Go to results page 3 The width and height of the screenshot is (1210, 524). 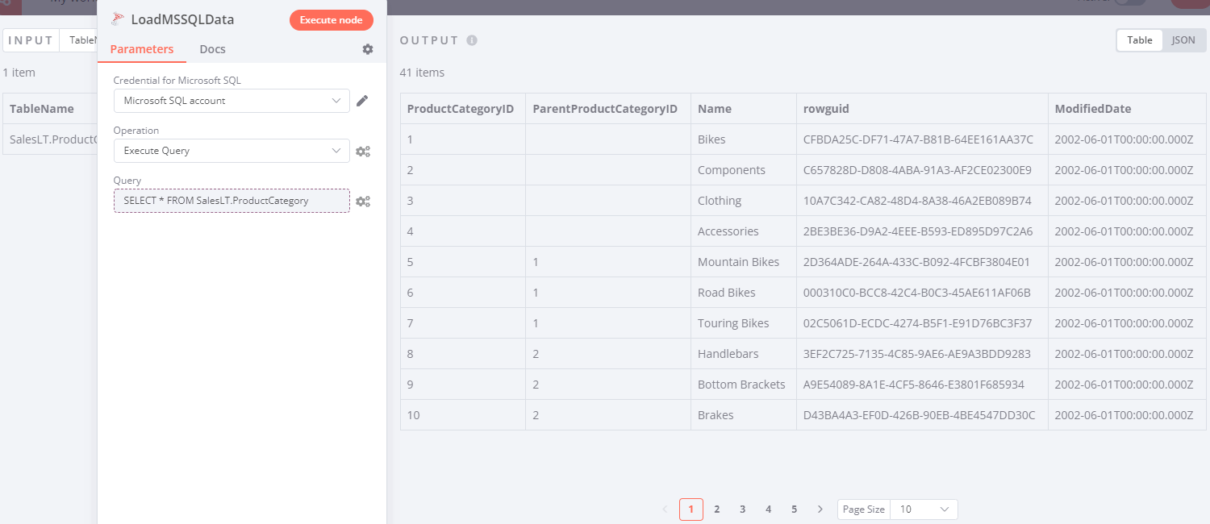coord(742,509)
